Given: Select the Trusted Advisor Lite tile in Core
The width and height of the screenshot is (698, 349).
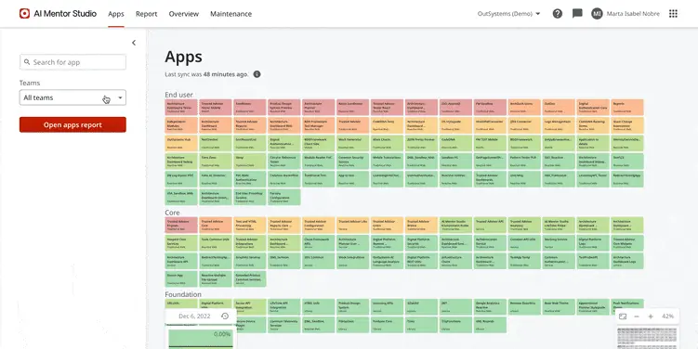Looking at the screenshot, I should [352, 225].
